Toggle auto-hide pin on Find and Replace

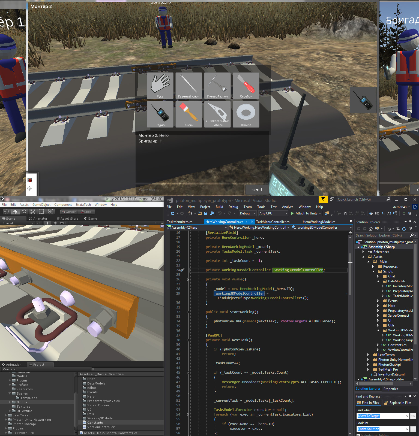(410, 396)
